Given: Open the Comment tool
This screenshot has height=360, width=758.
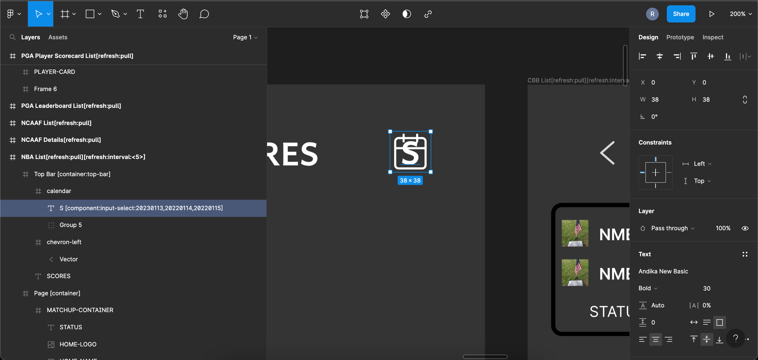Looking at the screenshot, I should pyautogui.click(x=204, y=14).
